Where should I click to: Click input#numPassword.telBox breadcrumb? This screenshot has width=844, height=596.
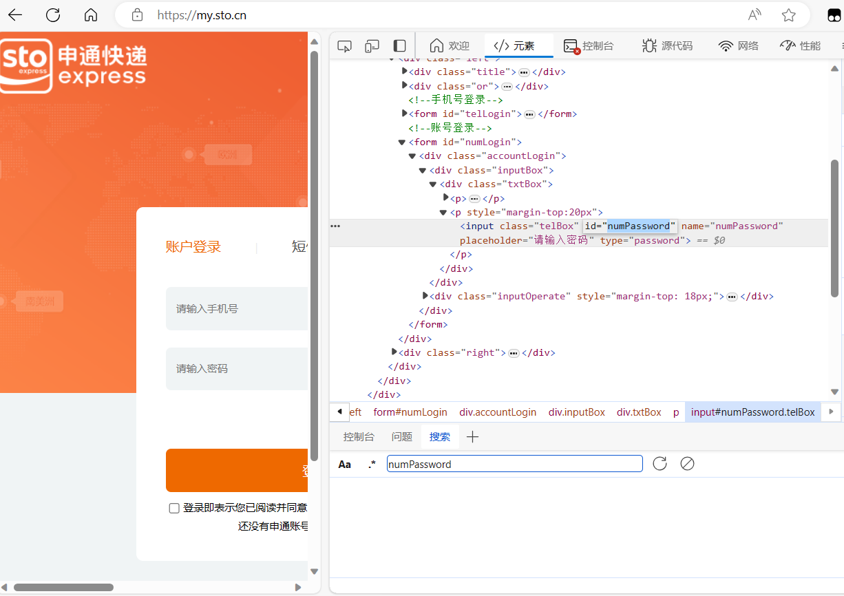[753, 412]
